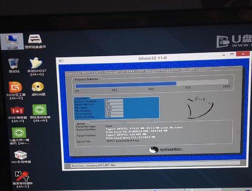Image resolution: width=252 pixels, height=191 pixels.
Task: Launch the NT password removal tool icon
Action: click(23, 180)
